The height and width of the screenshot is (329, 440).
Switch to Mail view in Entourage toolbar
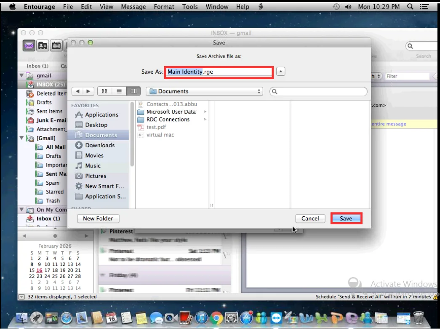pos(29,45)
